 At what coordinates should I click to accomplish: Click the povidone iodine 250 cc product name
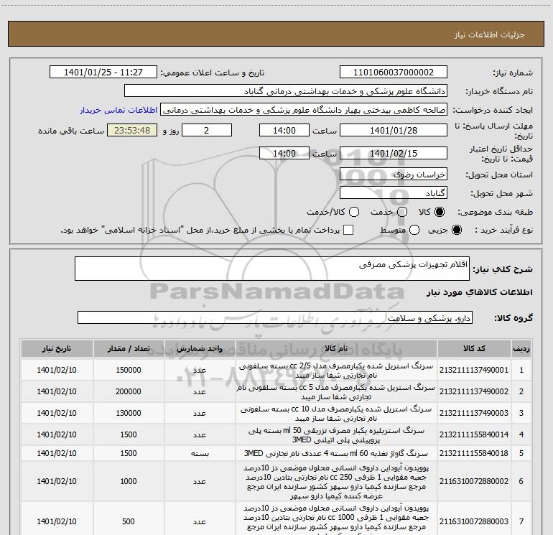336,482
